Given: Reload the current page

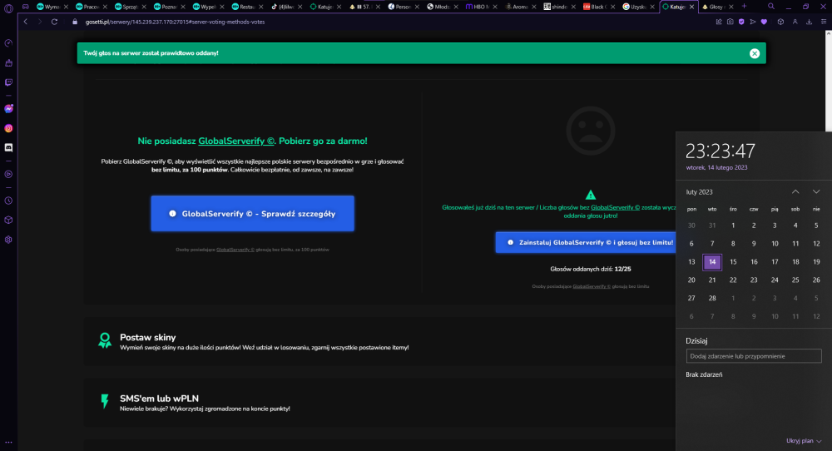Looking at the screenshot, I should 54,22.
